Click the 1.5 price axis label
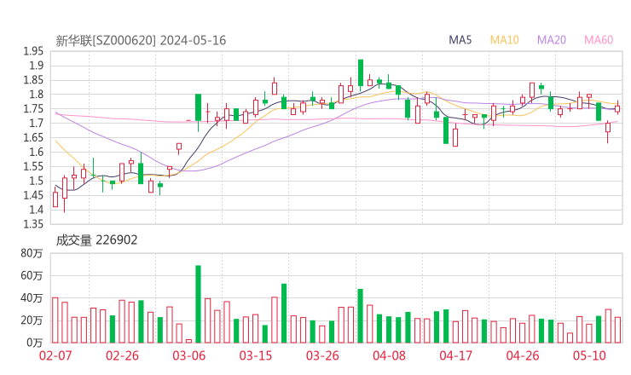631x375 pixels. pos(36,181)
